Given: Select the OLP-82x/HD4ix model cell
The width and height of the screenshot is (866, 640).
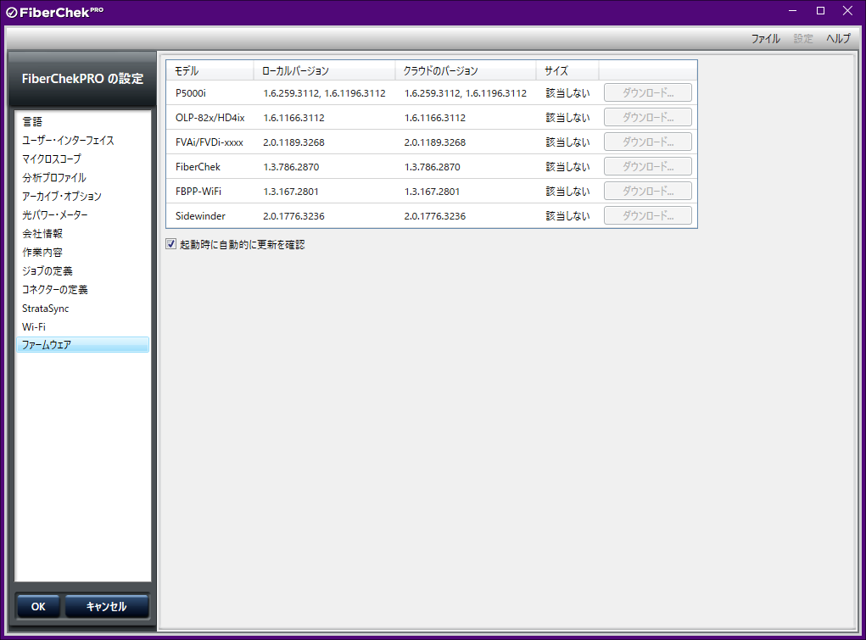Looking at the screenshot, I should [210, 118].
